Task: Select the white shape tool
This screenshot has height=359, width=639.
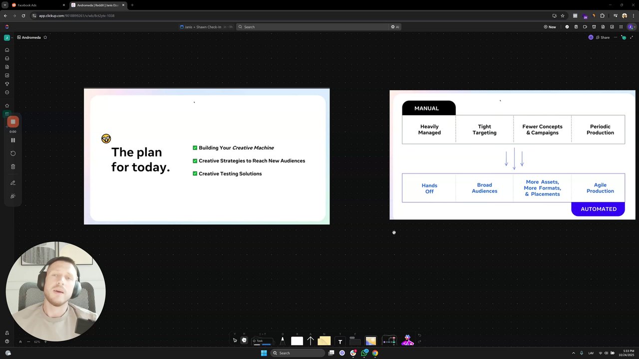Action: point(297,341)
